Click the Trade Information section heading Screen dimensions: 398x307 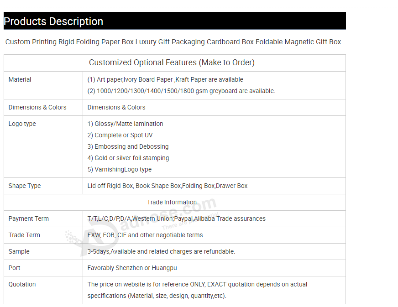[172, 203]
